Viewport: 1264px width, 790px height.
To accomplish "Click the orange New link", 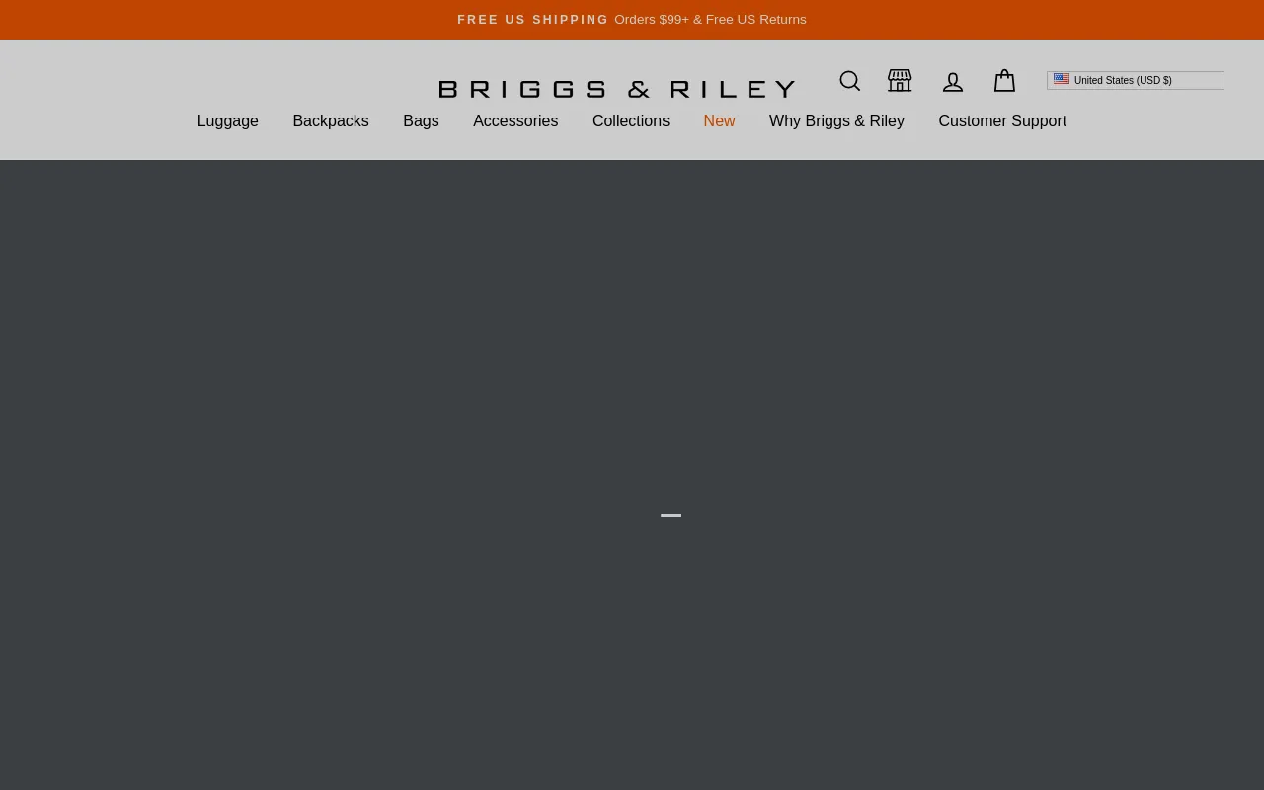I will [x=719, y=121].
